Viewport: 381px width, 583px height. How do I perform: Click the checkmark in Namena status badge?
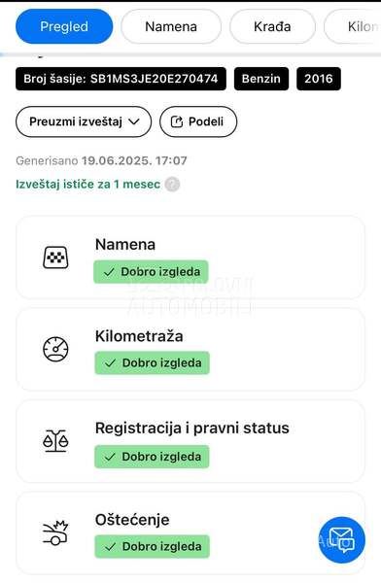(109, 272)
